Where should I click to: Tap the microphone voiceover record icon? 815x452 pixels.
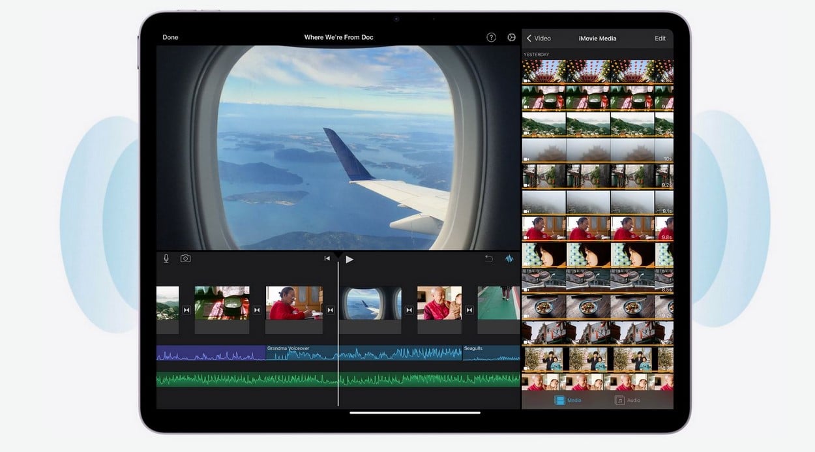[166, 258]
